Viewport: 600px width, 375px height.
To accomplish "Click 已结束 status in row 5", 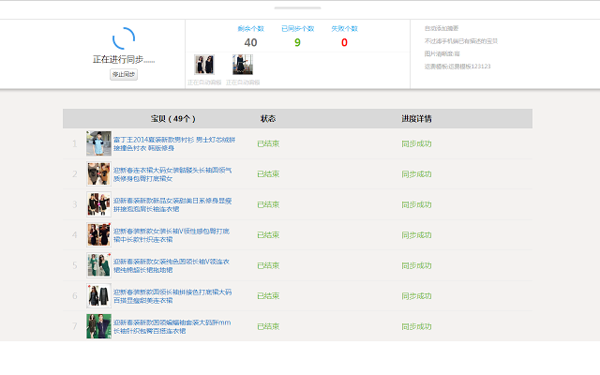I will (268, 265).
